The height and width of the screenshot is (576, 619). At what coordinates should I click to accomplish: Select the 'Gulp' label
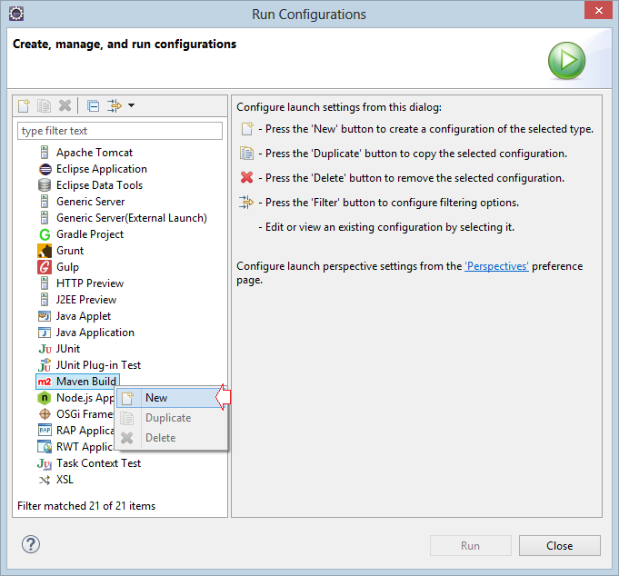point(67,267)
